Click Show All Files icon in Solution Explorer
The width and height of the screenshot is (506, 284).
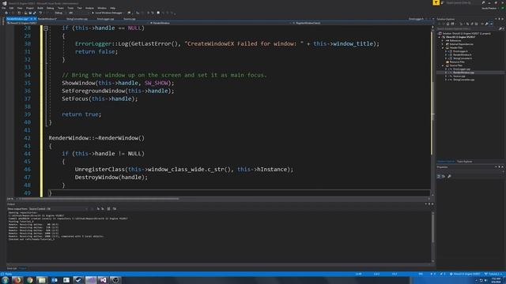476,24
